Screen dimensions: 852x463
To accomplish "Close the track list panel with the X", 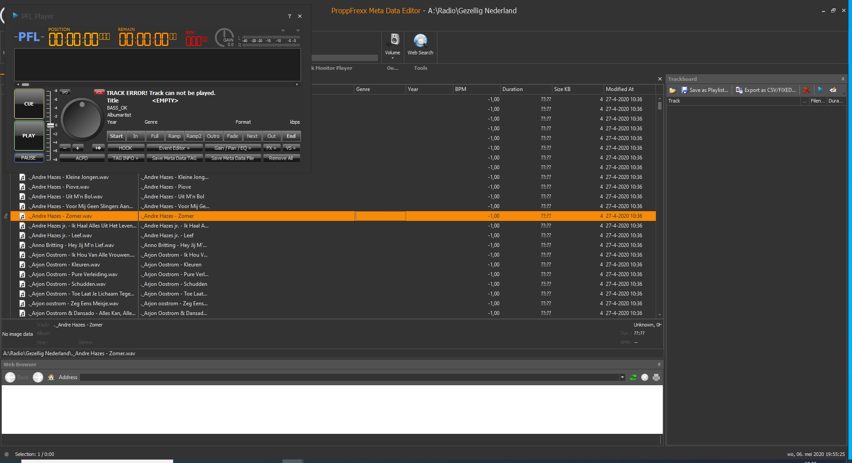I will (x=660, y=79).
